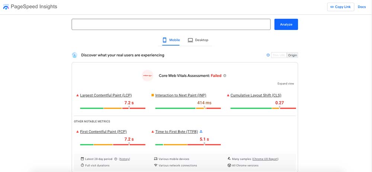The height and width of the screenshot is (172, 372).
Task: Click the PageSpeed Insights logo icon
Action: coord(6,7)
